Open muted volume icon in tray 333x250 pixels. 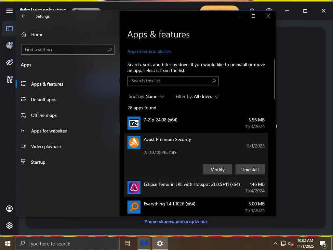click(x=291, y=243)
